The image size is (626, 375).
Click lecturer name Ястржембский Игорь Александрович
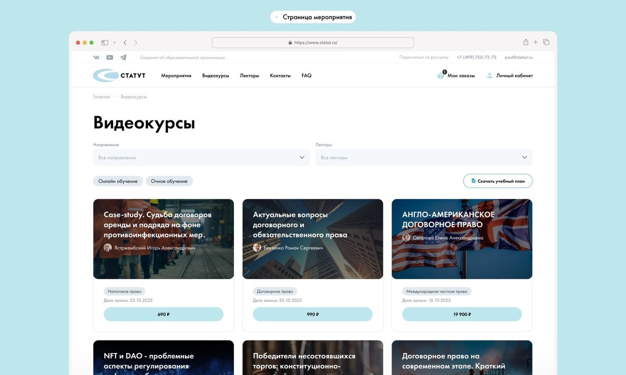click(155, 248)
